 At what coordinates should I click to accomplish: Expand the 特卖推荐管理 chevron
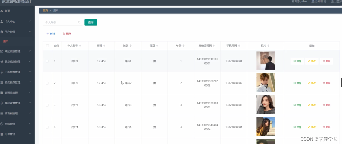pyautogui.click(x=30, y=82)
